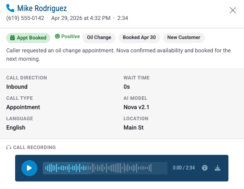The width and height of the screenshot is (244, 189).
Task: Click the 0:00 / 2:34 time counter
Action: [184, 168]
